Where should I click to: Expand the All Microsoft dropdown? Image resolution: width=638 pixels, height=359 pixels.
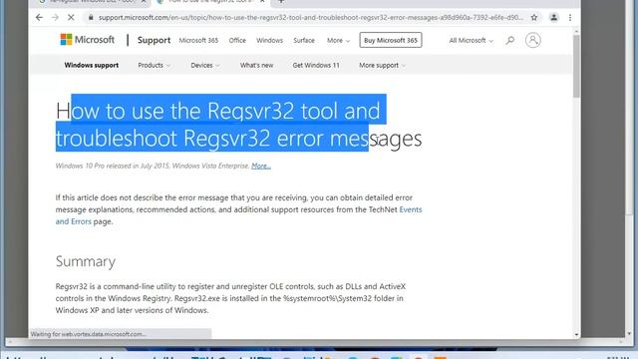[472, 40]
